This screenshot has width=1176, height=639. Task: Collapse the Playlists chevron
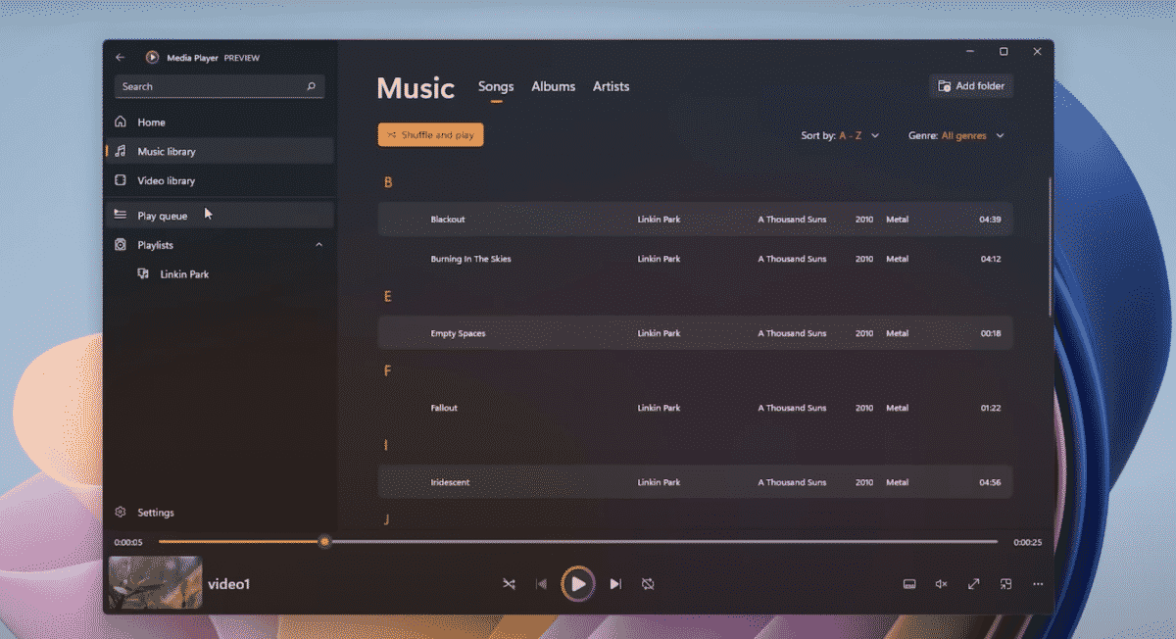tap(318, 245)
